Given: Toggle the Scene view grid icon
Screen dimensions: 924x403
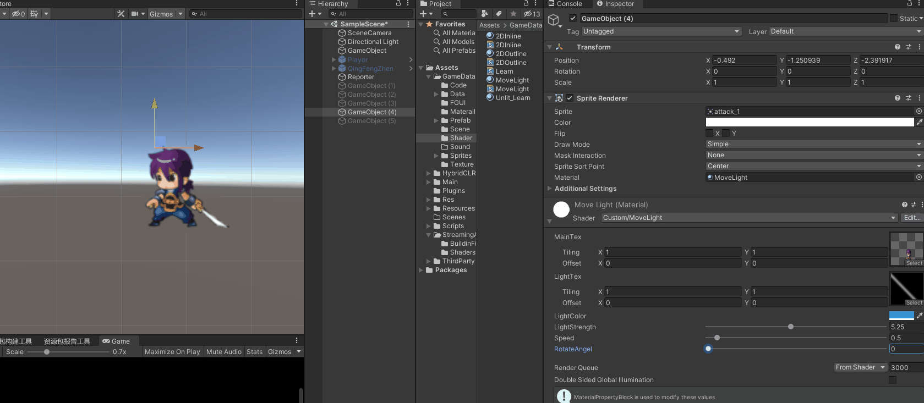Looking at the screenshot, I should click(x=34, y=14).
